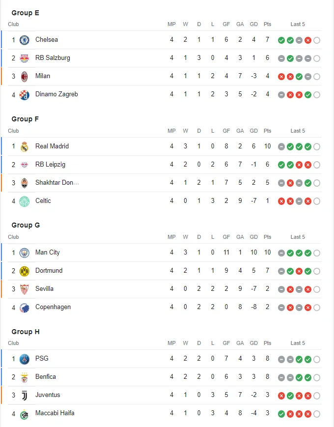Click the Juventus logo icon
This screenshot has width=334, height=427.
click(24, 395)
